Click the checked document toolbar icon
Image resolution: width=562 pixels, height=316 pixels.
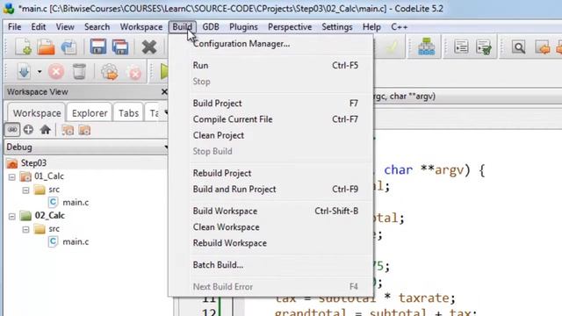point(484,47)
